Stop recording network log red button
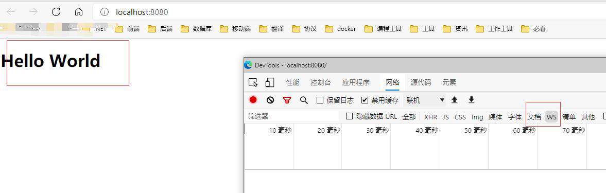The width and height of the screenshot is (606, 193). pyautogui.click(x=253, y=100)
